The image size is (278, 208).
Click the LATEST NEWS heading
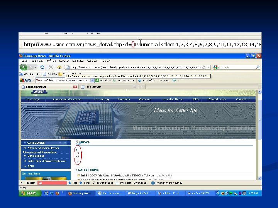[88, 169]
